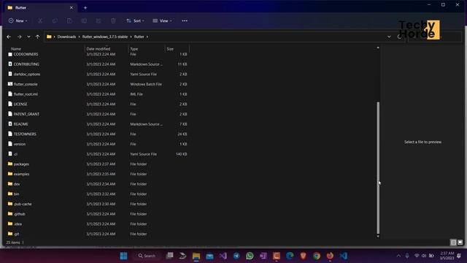
Task: Expand chevron after flutter_windows_3.7.5-stable breadcrumb
Action: [131, 37]
